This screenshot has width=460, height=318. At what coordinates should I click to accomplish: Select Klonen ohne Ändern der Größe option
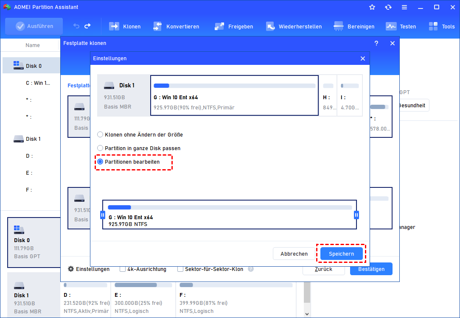[x=140, y=135]
